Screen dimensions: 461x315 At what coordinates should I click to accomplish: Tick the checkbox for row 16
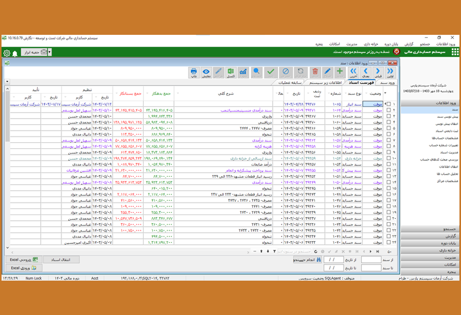(389, 194)
